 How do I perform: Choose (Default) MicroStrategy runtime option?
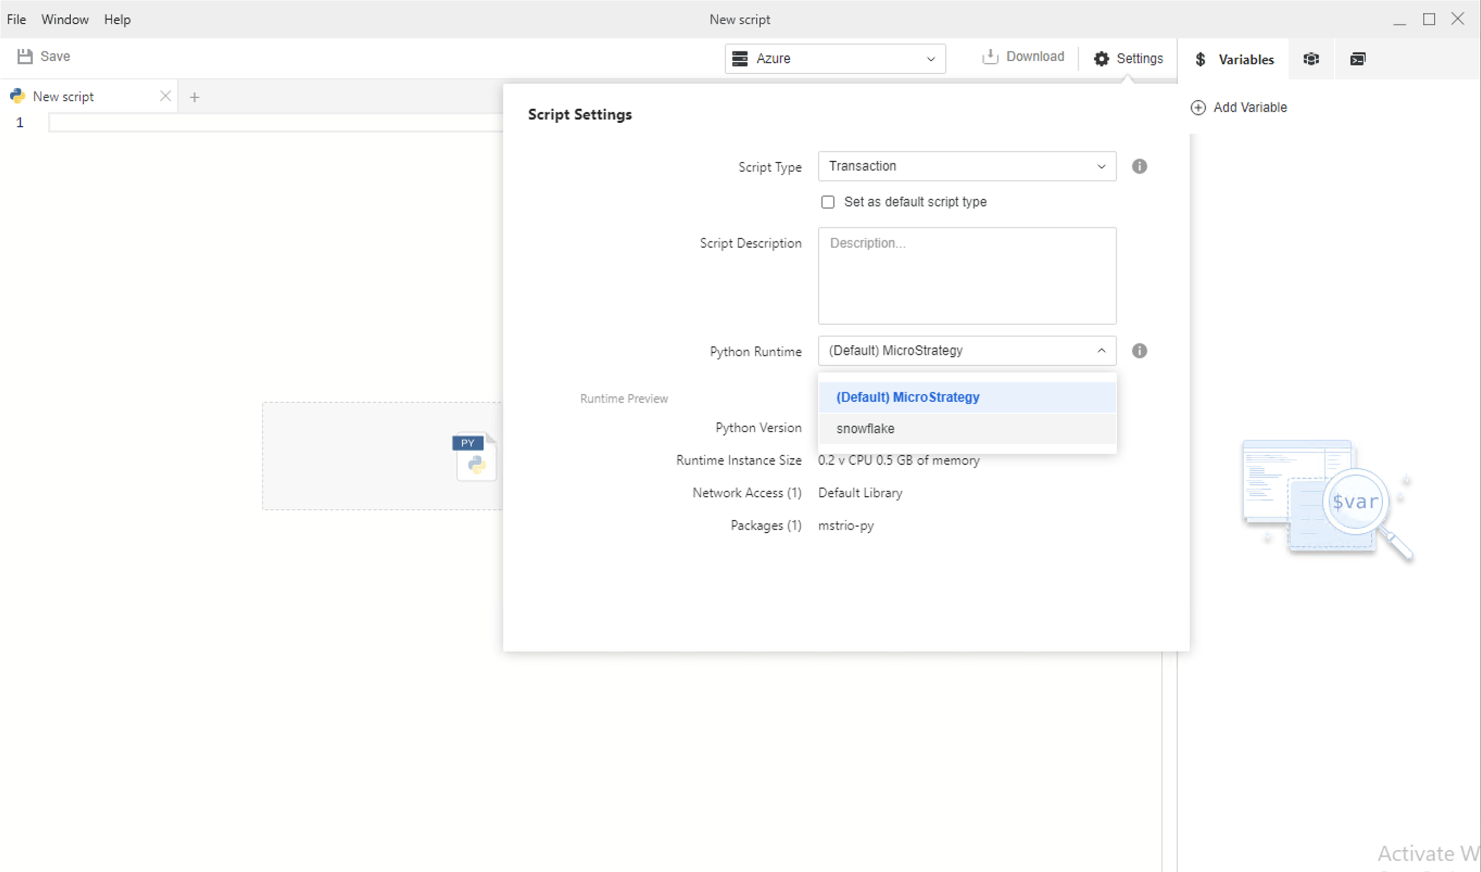(907, 397)
